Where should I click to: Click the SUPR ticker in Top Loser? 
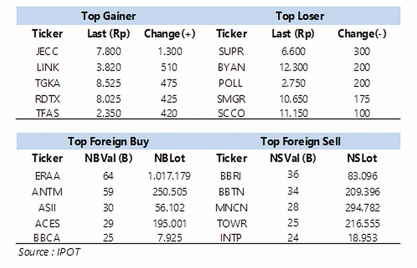(x=231, y=51)
